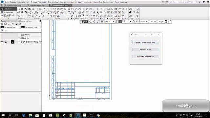Choose the Text tool marked T
The width and height of the screenshot is (210, 118).
76,16
